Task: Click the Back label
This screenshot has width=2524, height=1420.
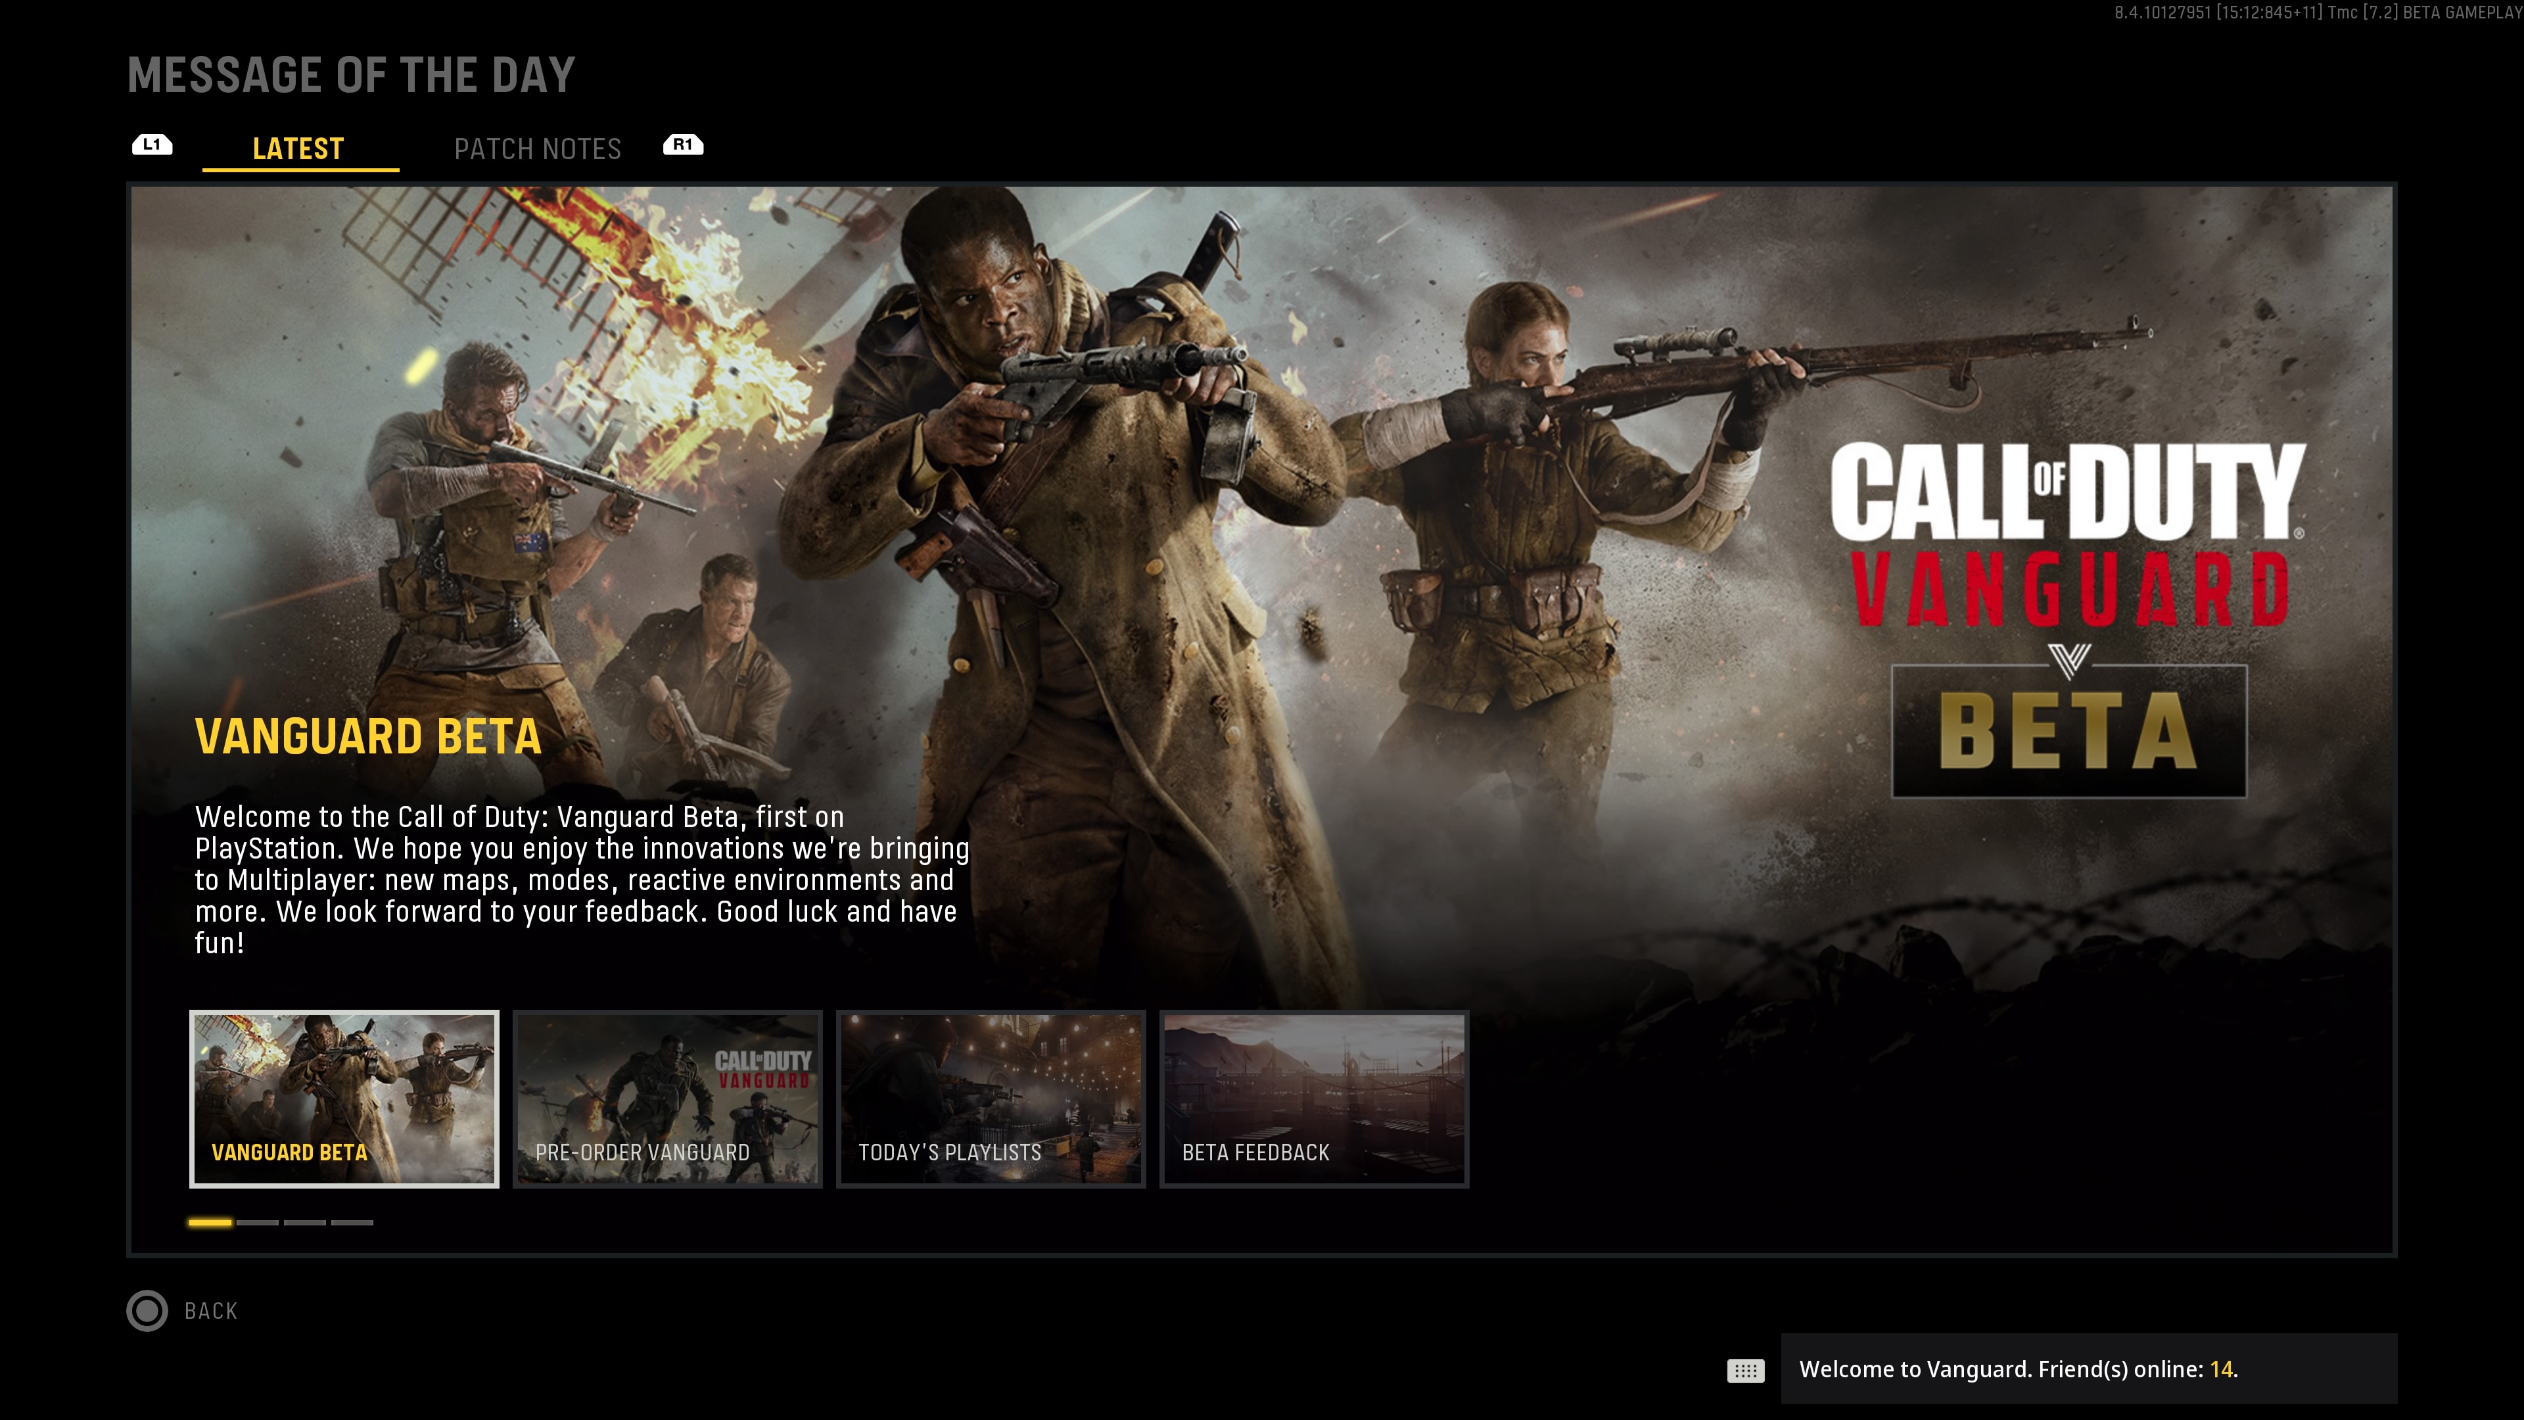Action: tap(210, 1312)
